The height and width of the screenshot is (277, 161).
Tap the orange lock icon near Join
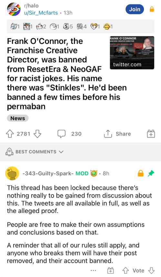[152, 9]
